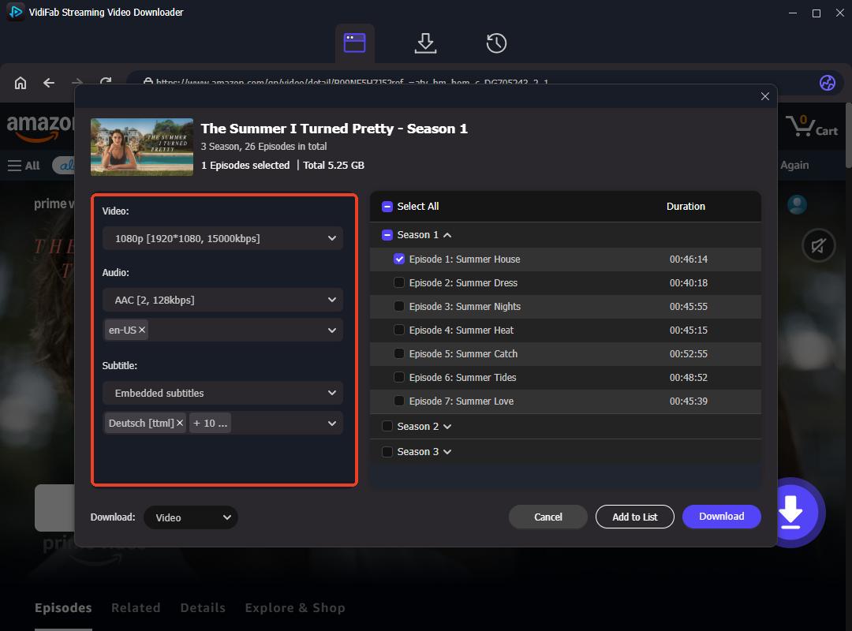Click the Download button in dialog

[x=721, y=517]
